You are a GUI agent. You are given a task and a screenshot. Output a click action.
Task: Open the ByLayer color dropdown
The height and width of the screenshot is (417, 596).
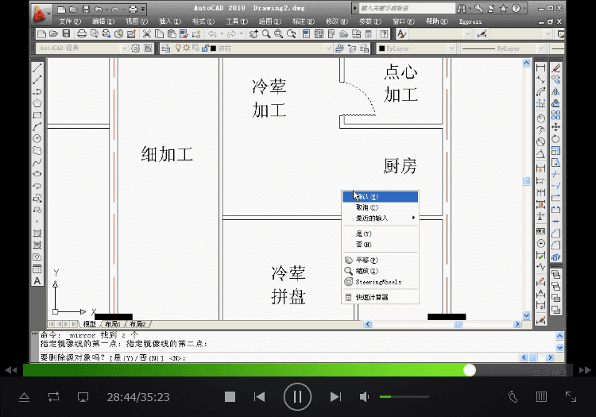pos(451,48)
